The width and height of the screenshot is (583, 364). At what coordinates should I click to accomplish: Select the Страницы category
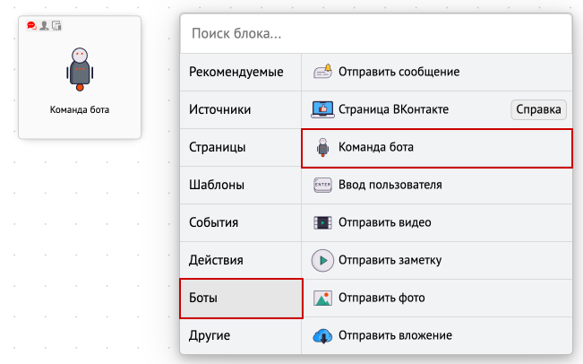[241, 147]
